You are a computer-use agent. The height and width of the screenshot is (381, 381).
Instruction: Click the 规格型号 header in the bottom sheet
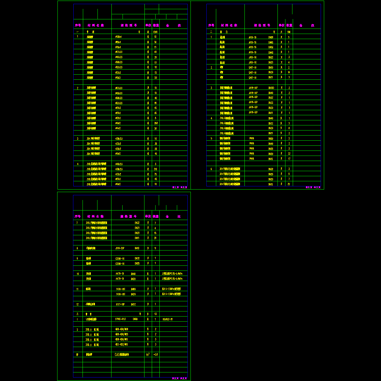point(128,217)
